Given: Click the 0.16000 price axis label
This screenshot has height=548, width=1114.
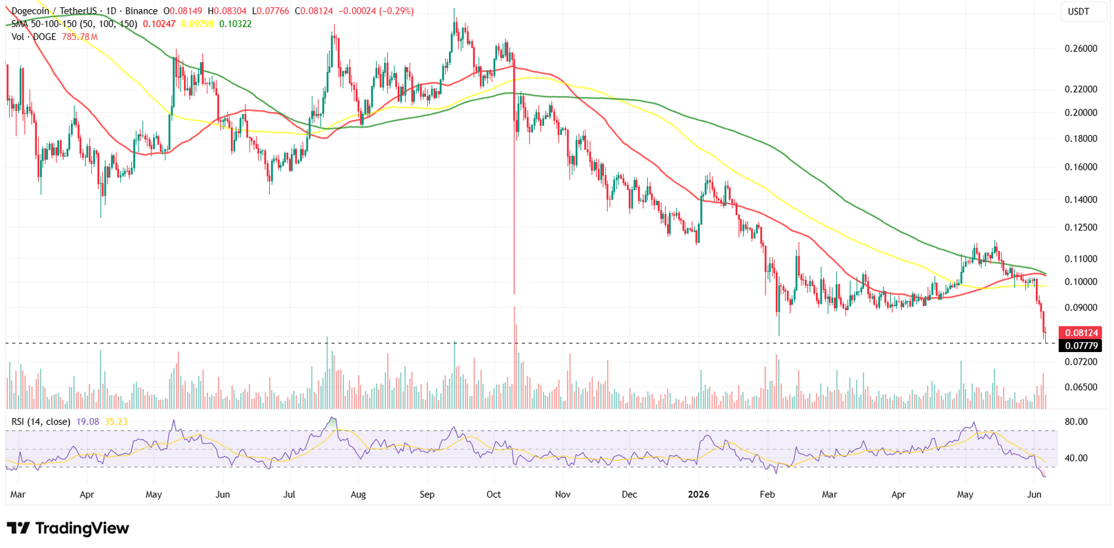Looking at the screenshot, I should coord(1081,167).
